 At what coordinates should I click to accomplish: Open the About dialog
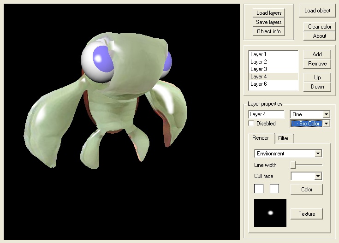tap(320, 36)
